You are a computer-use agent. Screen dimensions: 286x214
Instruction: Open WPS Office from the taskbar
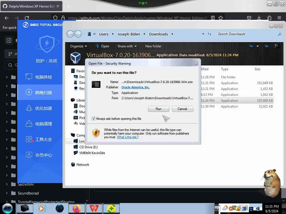(x=94, y=208)
